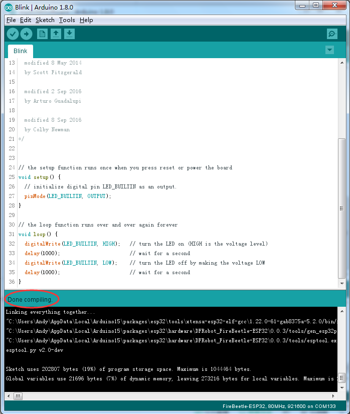Create a new sketch with New icon
This screenshot has height=414, width=350.
tap(42, 34)
